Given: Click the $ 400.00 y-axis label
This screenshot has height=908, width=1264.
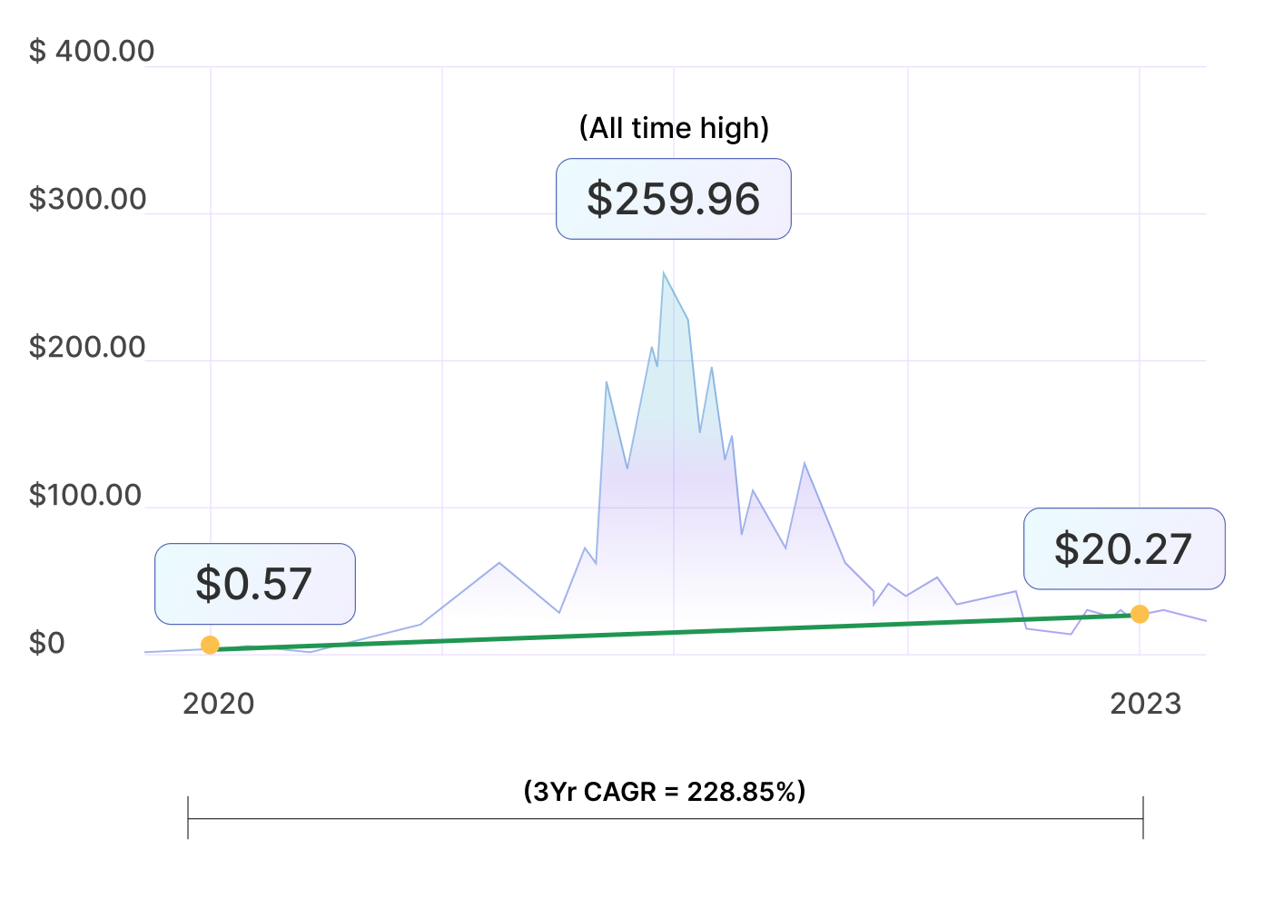Looking at the screenshot, I should click(x=92, y=51).
